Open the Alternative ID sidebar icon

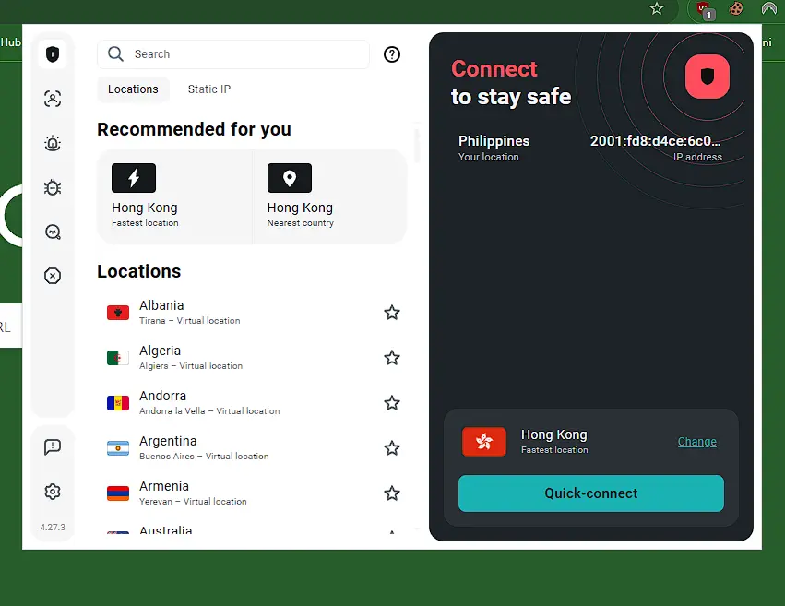pyautogui.click(x=53, y=99)
